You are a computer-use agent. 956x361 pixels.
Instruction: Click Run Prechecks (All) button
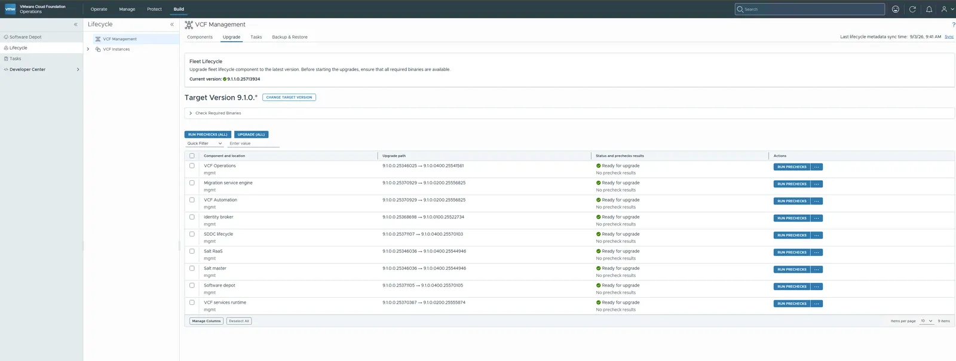pyautogui.click(x=208, y=134)
